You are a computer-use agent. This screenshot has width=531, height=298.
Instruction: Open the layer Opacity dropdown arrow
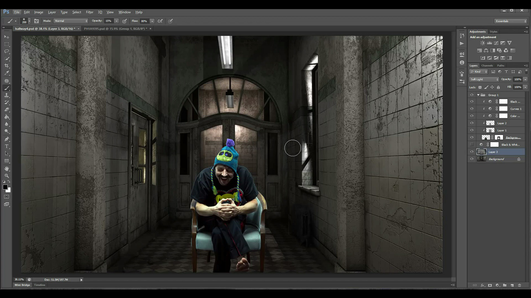point(525,79)
